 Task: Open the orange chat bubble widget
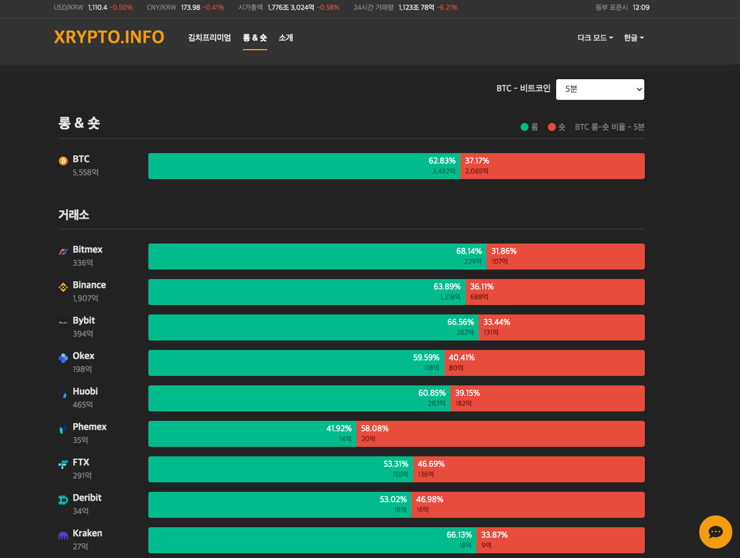715,532
